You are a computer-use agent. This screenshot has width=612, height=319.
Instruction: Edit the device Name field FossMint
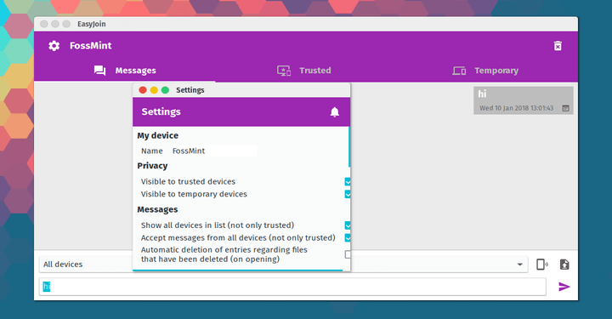(x=214, y=151)
